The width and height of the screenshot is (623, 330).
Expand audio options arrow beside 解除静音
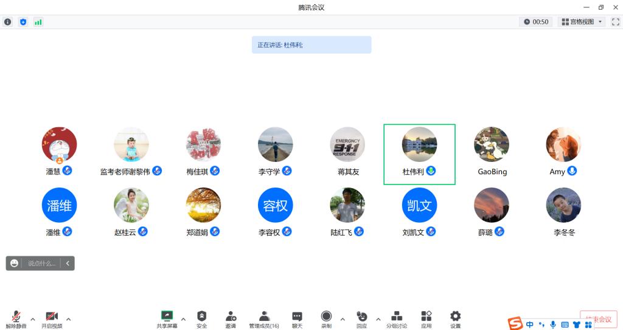tap(33, 319)
